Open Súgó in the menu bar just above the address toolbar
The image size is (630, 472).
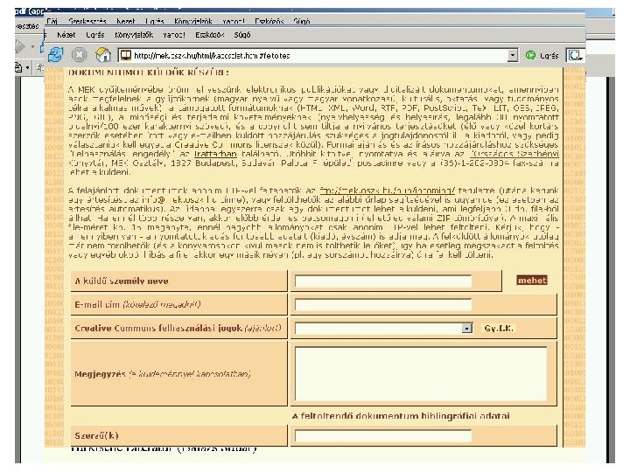242,35
